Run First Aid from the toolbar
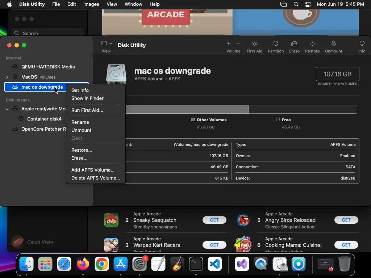This screenshot has height=278, width=371. coord(255,43)
